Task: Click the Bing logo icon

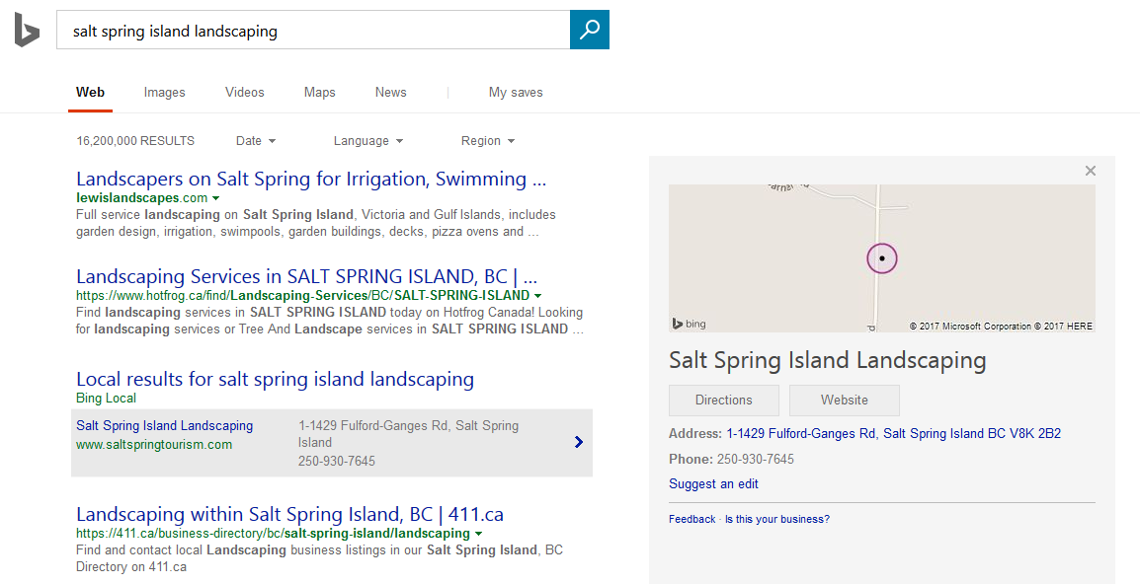Action: tap(27, 31)
